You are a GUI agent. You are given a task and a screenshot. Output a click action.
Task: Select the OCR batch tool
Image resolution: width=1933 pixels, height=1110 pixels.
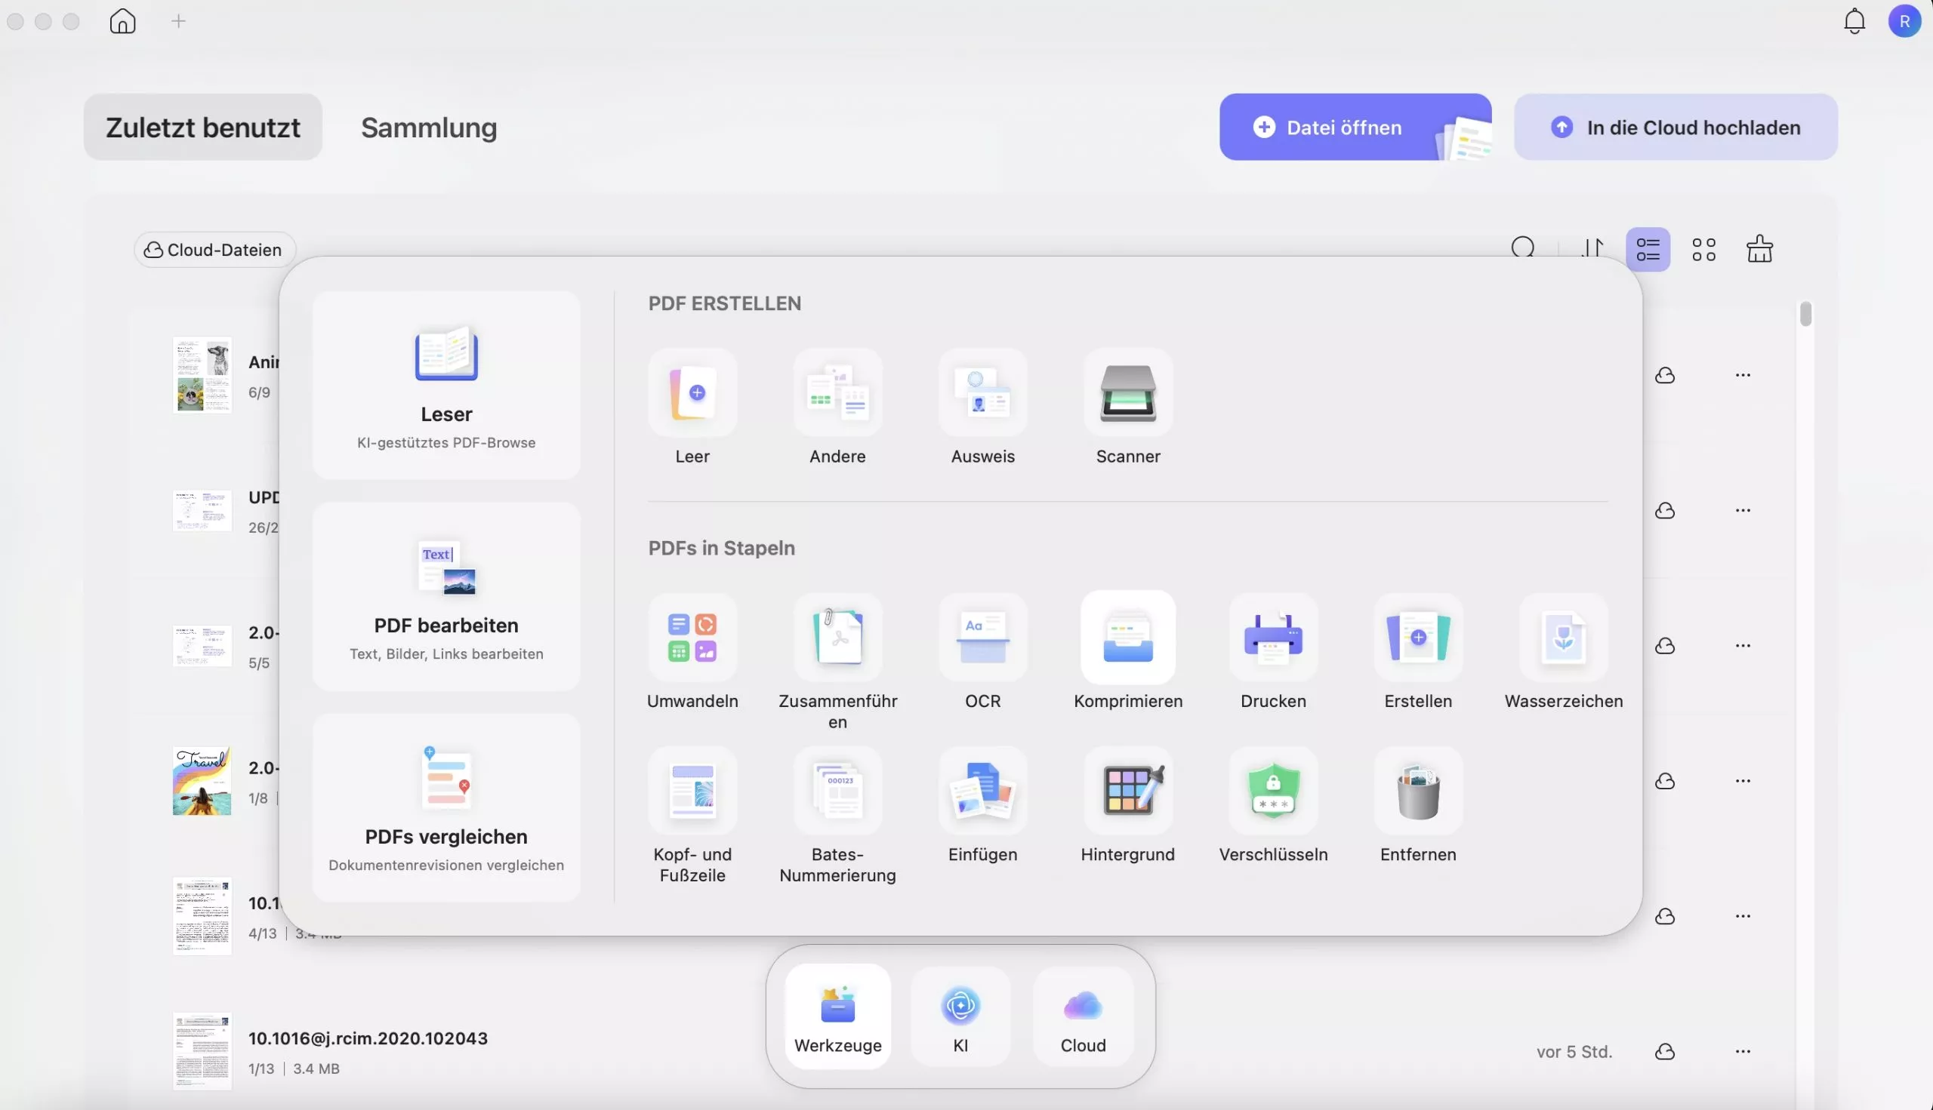pyautogui.click(x=982, y=638)
